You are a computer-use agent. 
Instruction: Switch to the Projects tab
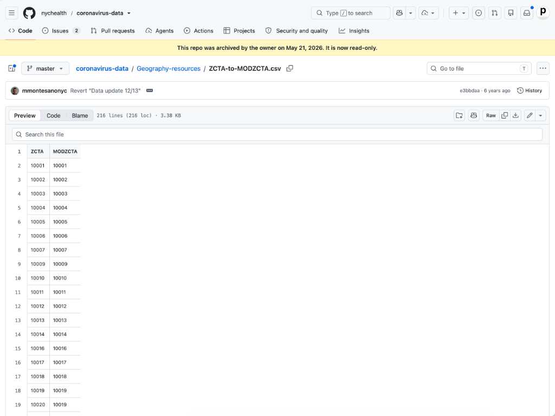tap(239, 31)
